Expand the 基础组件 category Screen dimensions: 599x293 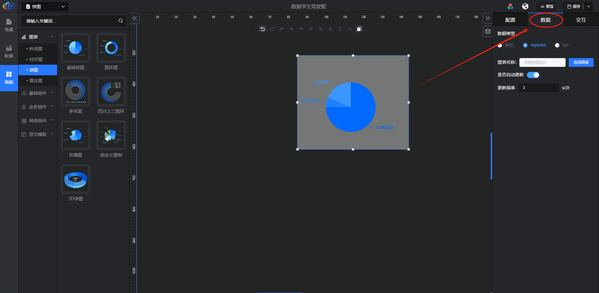point(38,93)
